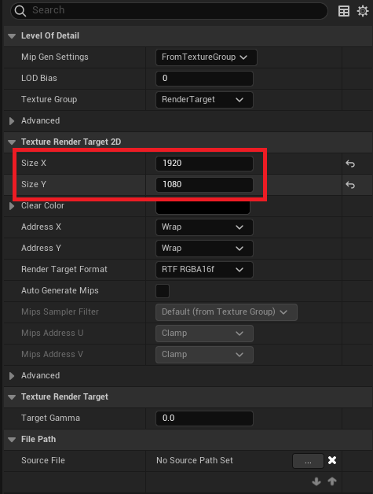Screen dimensions: 373x494
Task: Click the Search field in details panel
Action: point(169,11)
